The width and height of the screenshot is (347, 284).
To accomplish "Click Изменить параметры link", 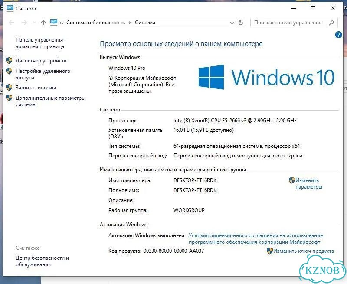I will 309,183.
